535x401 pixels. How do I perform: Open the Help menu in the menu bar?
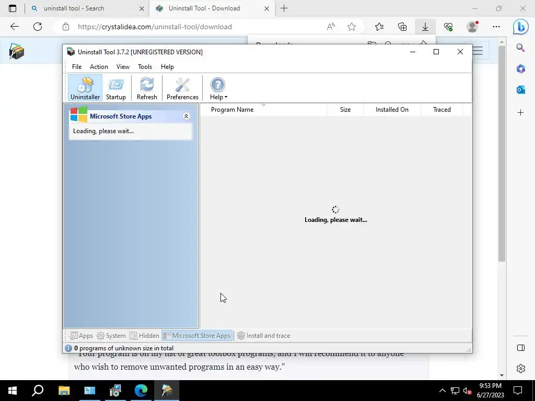tap(167, 67)
